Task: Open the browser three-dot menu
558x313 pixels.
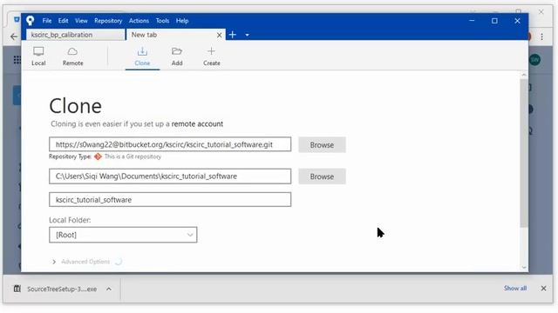Action: [x=542, y=37]
